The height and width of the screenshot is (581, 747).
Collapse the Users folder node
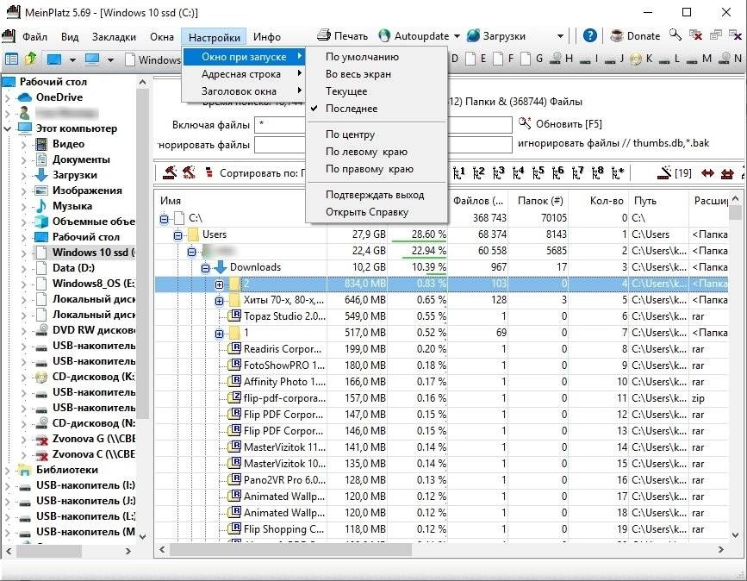(178, 235)
